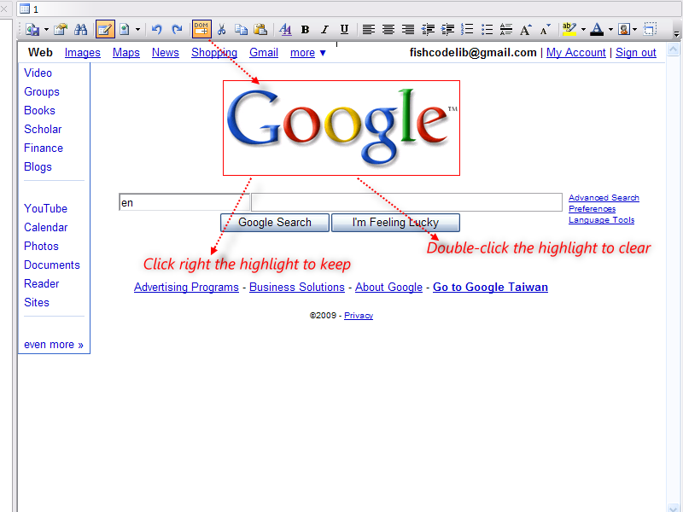Click the vertical scrollbar's up arrow

point(673,49)
